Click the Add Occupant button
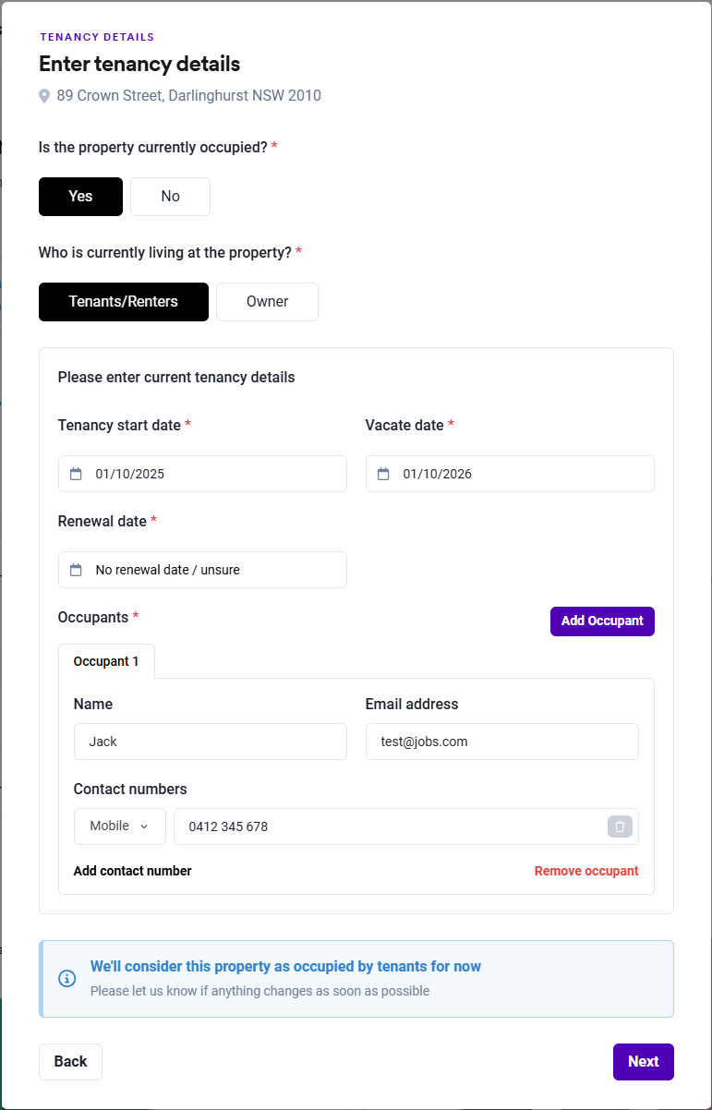The width and height of the screenshot is (712, 1110). click(602, 621)
